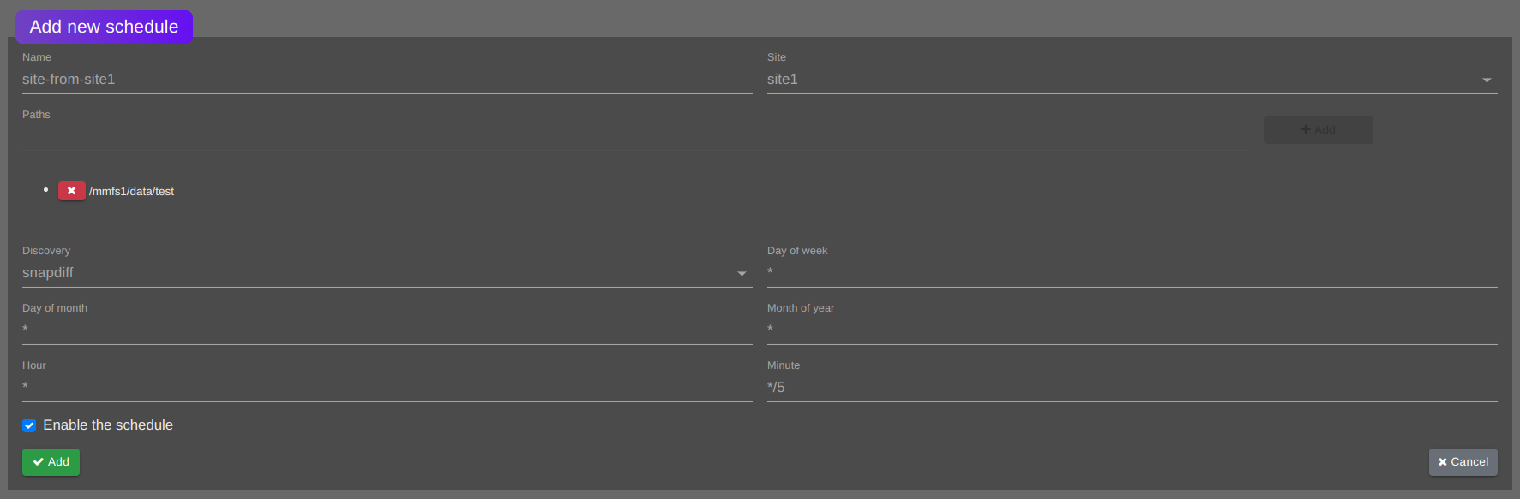Click the Cancel button

pyautogui.click(x=1463, y=461)
